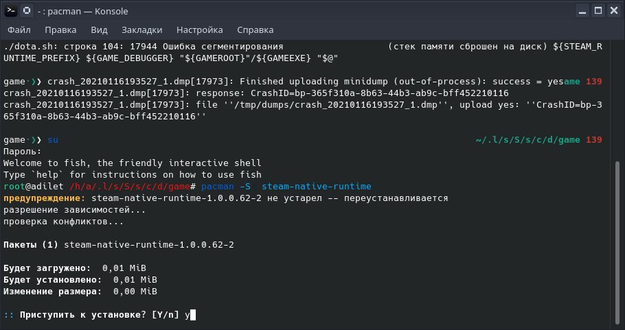This screenshot has width=625, height=330.
Task: Maximize the Konsole window
Action: (598, 11)
